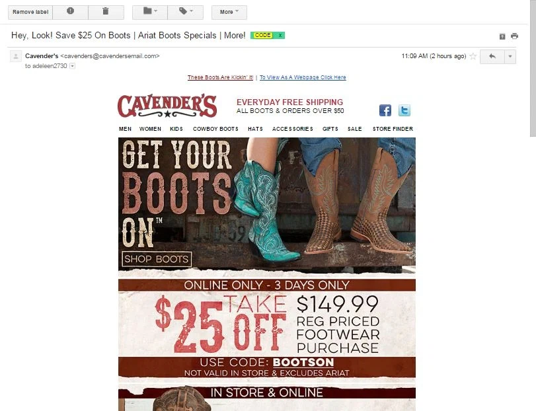Image resolution: width=536 pixels, height=411 pixels.
Task: Click To View As A Webpage link
Action: coord(303,77)
